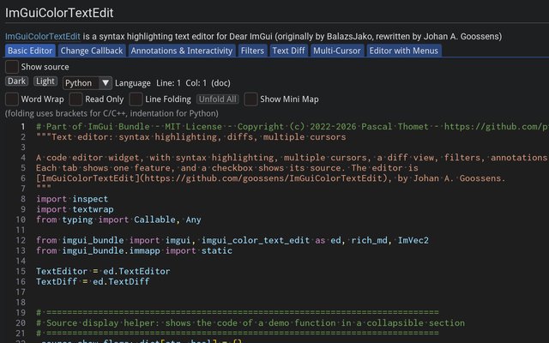Click the ImGuiColorTextEdit page heading
Image resolution: width=549 pixels, height=343 pixels.
(59, 13)
